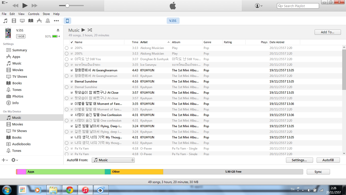Expand the account dropdown arrow
Viewport: 346px width, 195px height.
click(261, 6)
